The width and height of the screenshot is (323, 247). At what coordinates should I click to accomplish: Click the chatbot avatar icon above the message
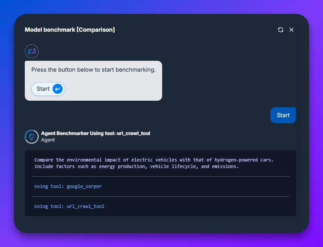(32, 51)
